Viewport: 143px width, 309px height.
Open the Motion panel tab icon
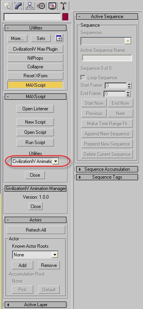(41, 5)
